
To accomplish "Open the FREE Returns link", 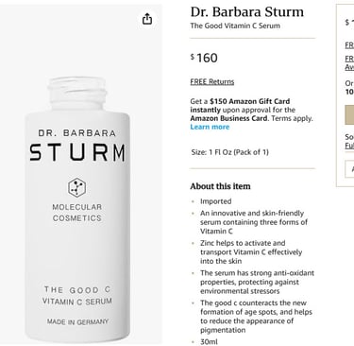I will (x=212, y=81).
